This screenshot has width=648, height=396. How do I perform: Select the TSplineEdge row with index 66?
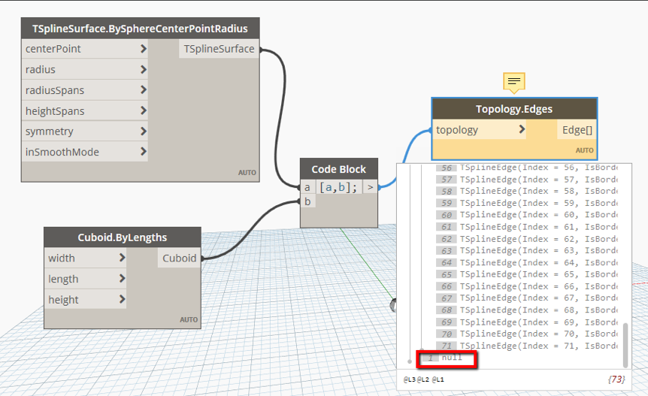tap(527, 286)
